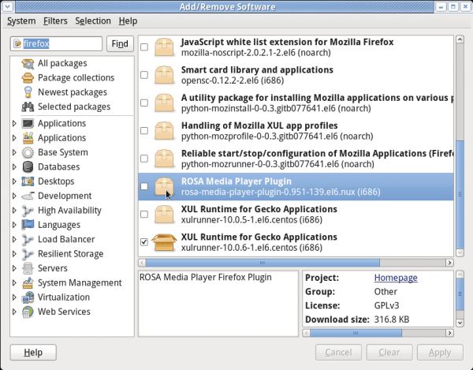
Task: Open the Selected packages icon
Action: pyautogui.click(x=28, y=107)
